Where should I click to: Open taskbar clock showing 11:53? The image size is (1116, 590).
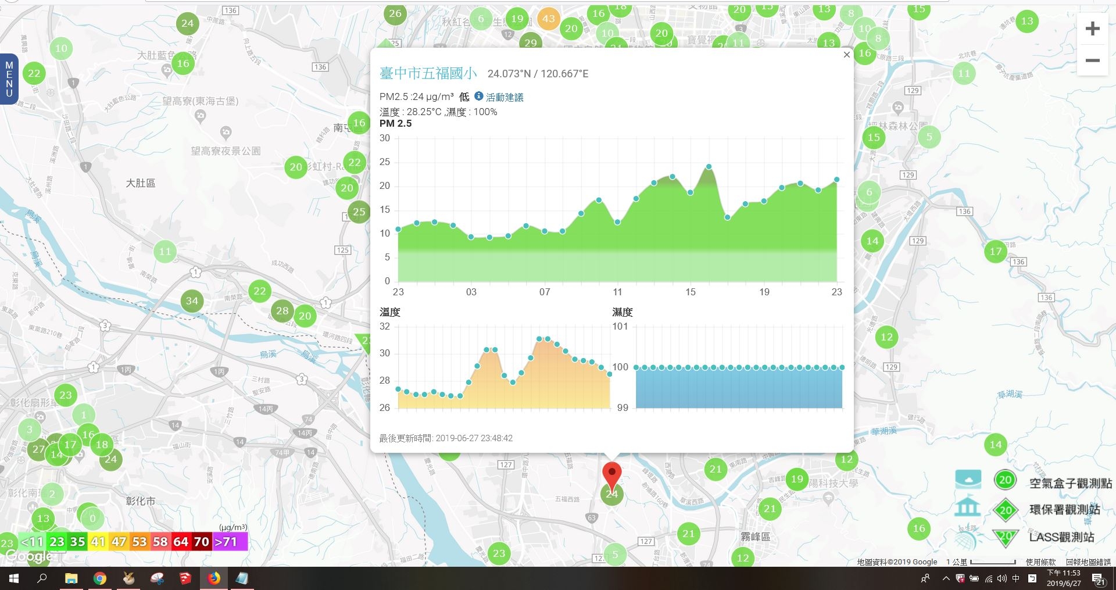1064,578
